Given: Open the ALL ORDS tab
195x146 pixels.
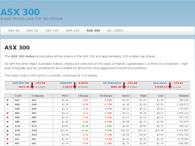Looking at the screenshot, I should click(x=115, y=31).
